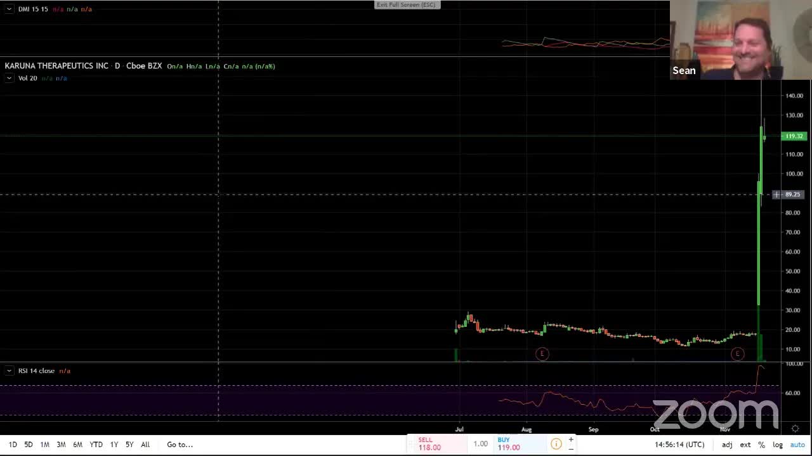Collapse the Vol 20 indicator legend
This screenshot has width=812, height=456.
[9, 78]
